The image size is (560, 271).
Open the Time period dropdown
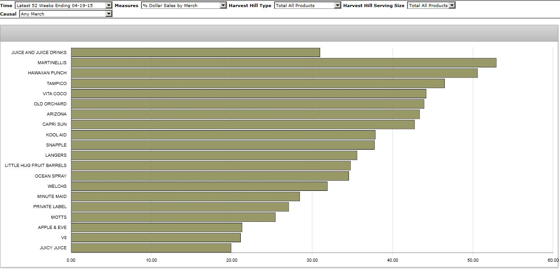(63, 5)
